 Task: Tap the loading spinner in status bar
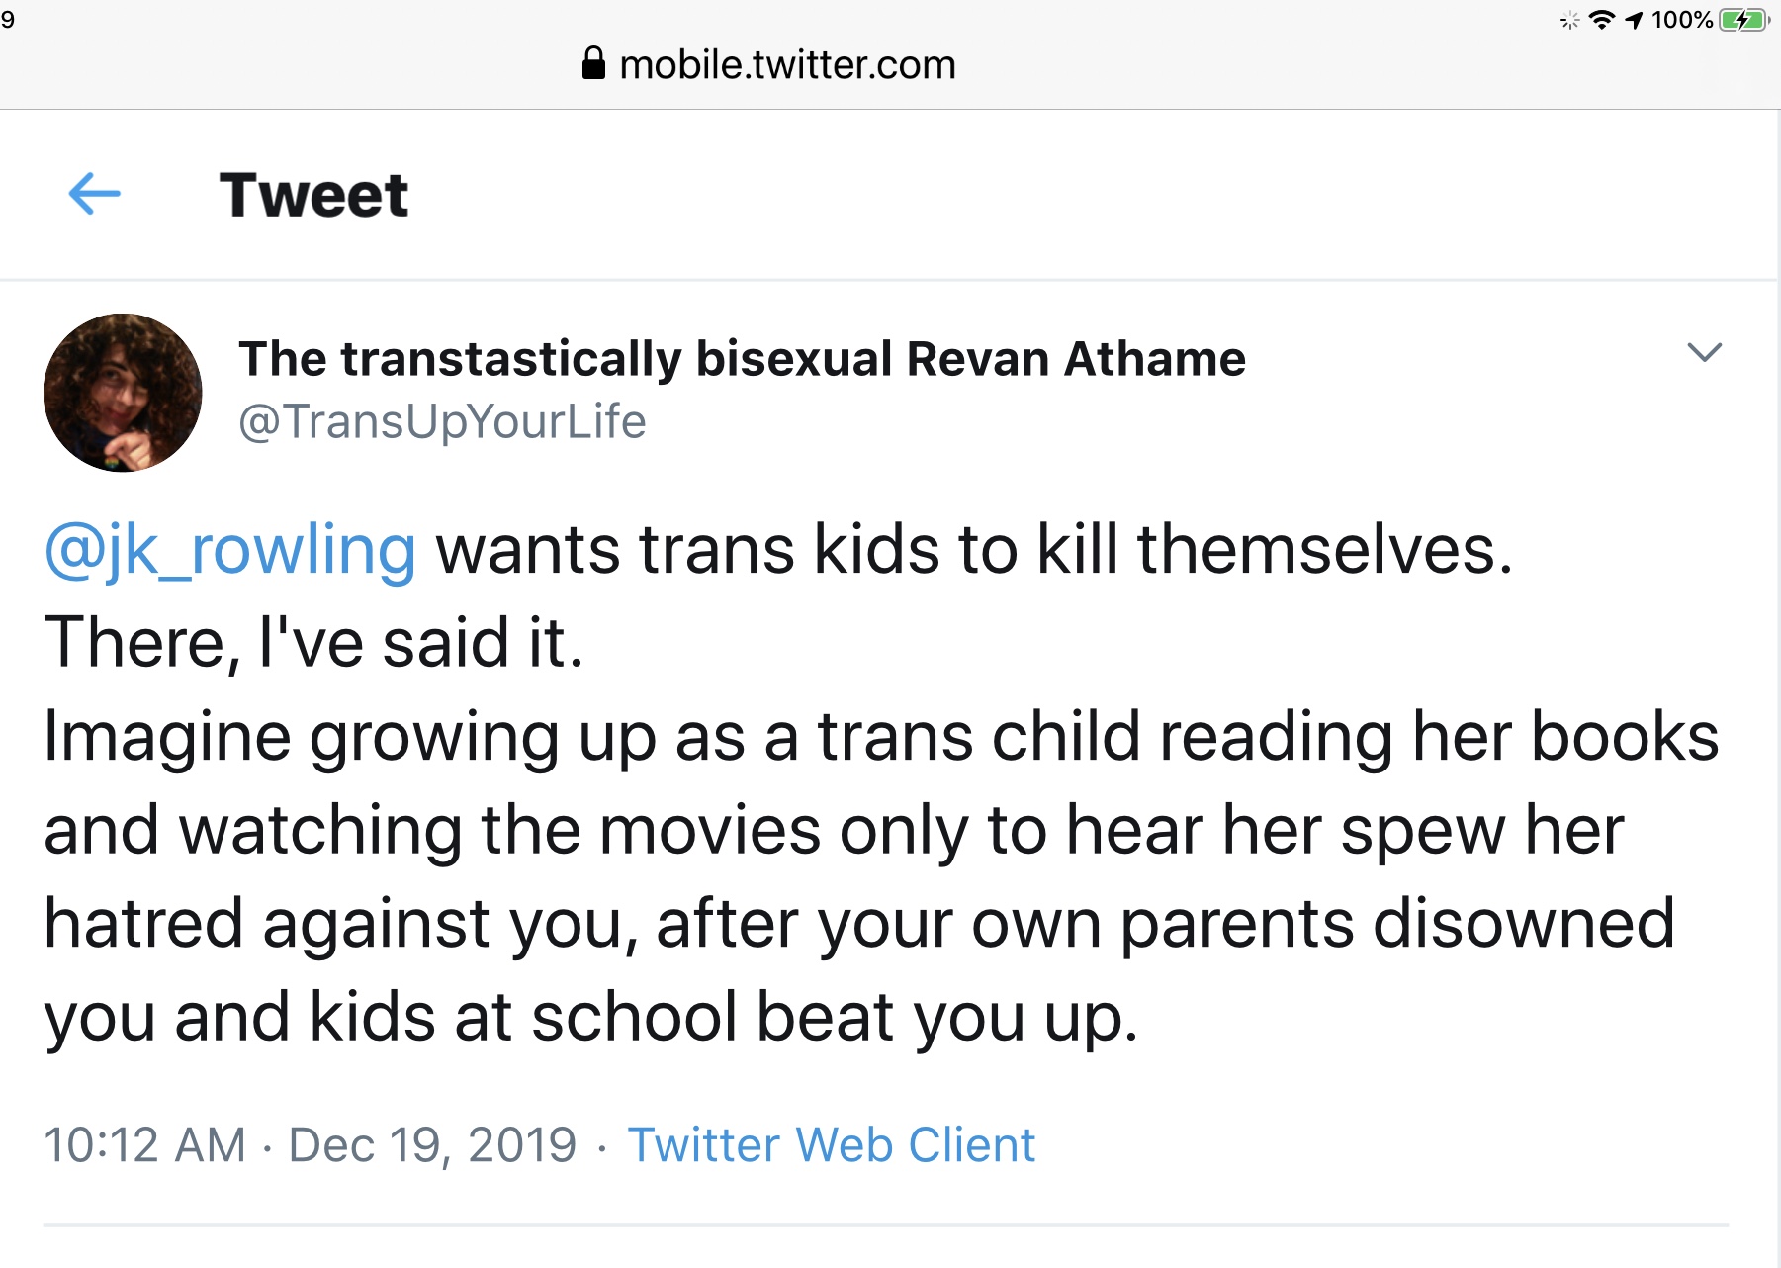click(x=1569, y=20)
